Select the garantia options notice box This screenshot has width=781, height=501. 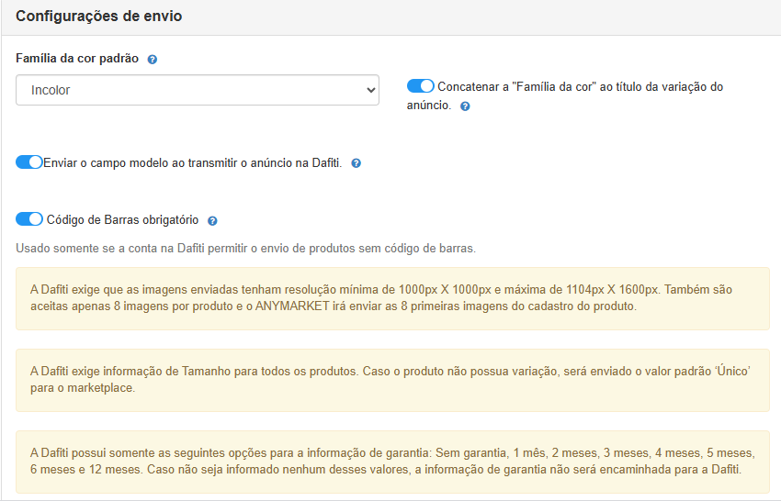tap(392, 462)
